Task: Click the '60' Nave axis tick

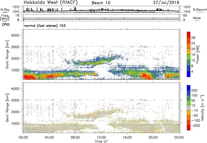Action: (x=185, y=15)
